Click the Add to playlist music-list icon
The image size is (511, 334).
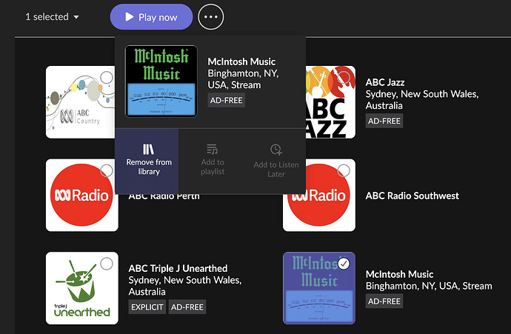(212, 150)
